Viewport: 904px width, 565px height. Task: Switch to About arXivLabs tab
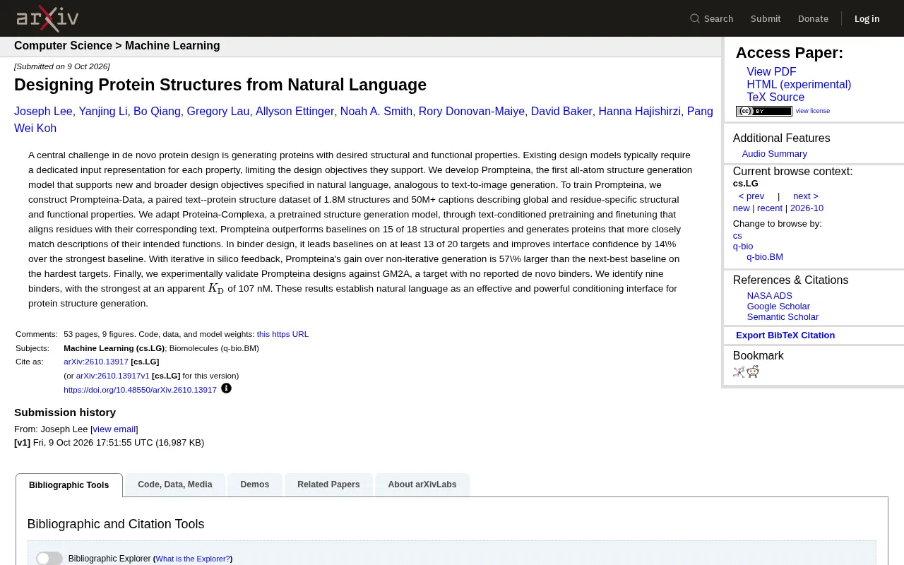422,484
